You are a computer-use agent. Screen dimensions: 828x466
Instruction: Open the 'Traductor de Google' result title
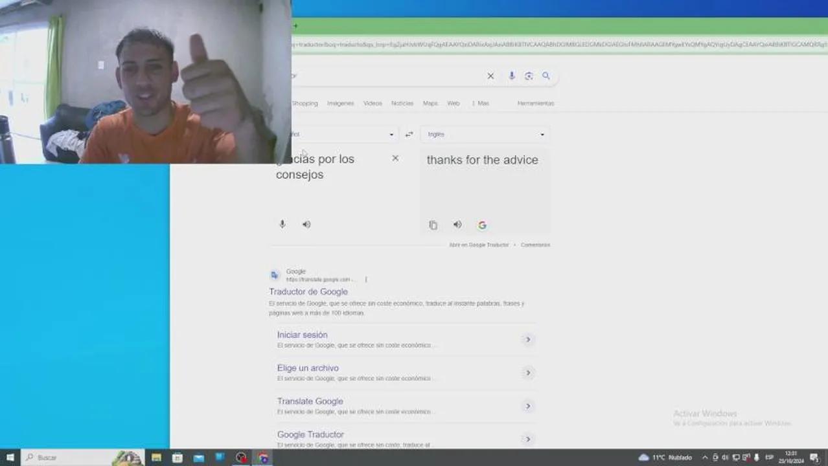coord(308,292)
